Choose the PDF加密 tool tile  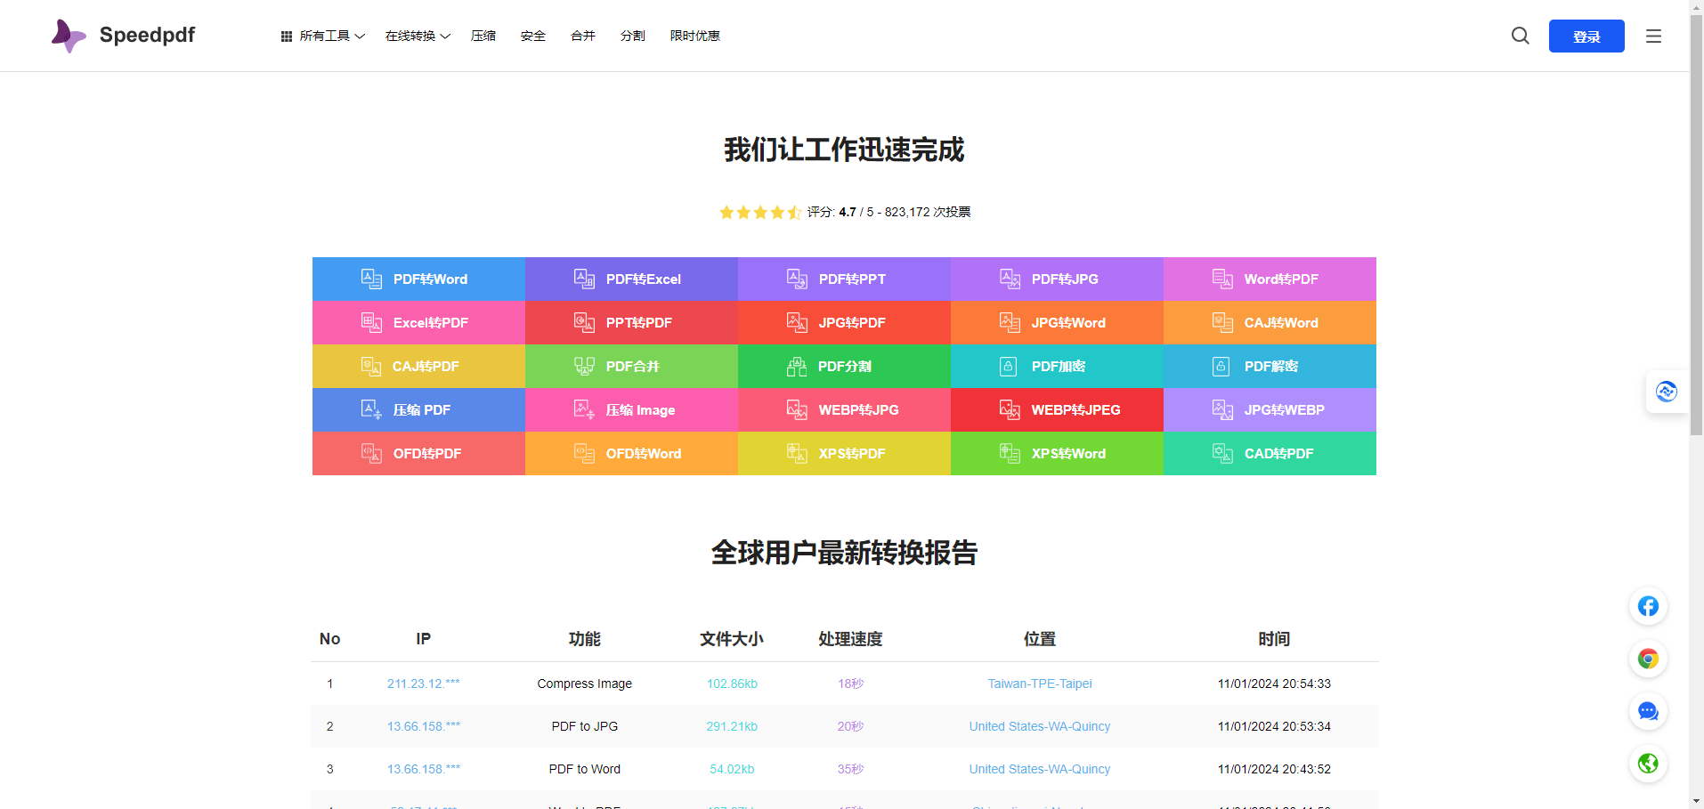click(1057, 366)
